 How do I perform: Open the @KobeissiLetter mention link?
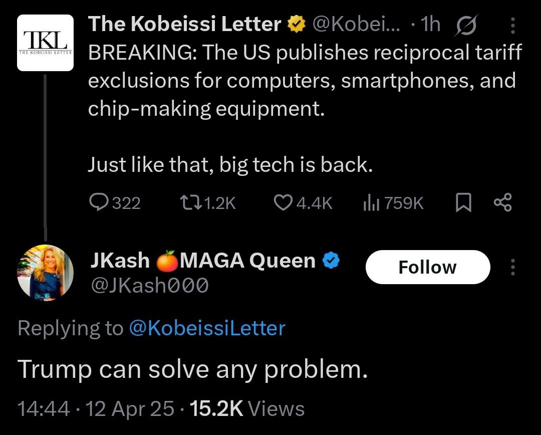pos(207,328)
